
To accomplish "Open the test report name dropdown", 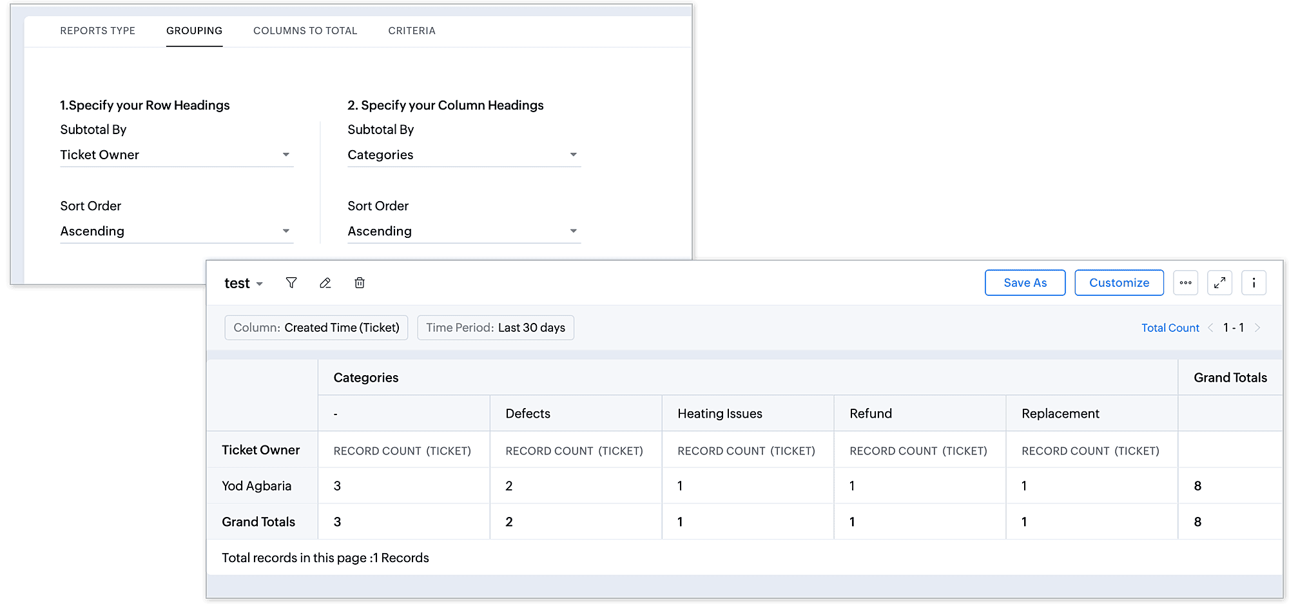I will point(244,284).
